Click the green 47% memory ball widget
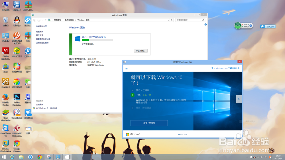The height and width of the screenshot is (160, 285). (238, 26)
